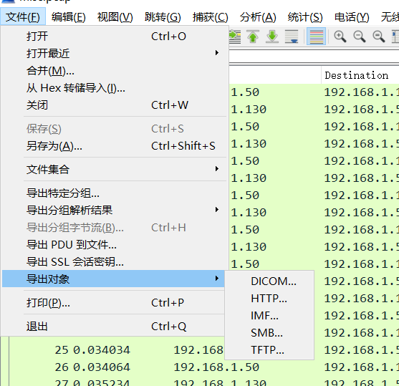
Task: Select IMF... export object option
Action: coord(269,316)
